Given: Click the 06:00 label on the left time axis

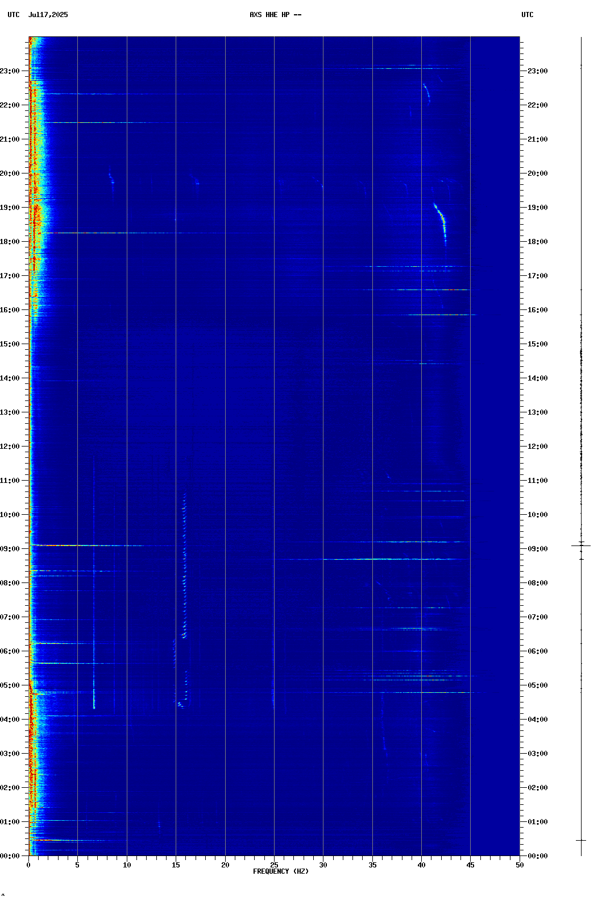Looking at the screenshot, I should 10,651.
